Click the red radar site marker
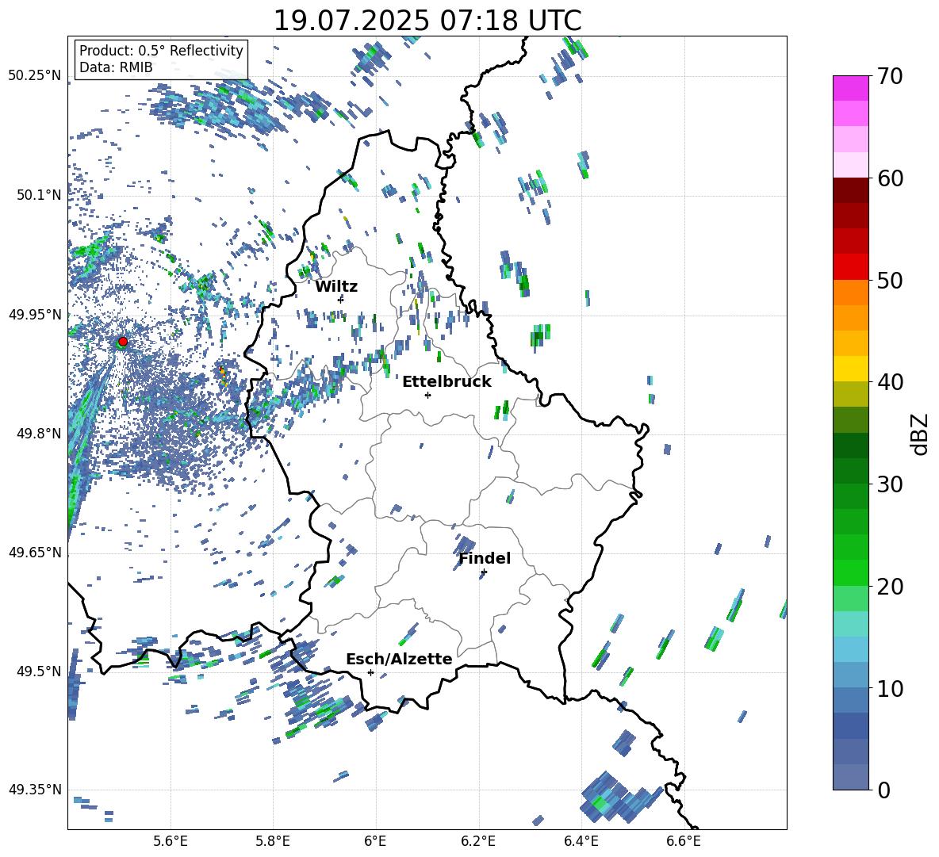Viewport: 939px width, 857px height. click(x=123, y=341)
